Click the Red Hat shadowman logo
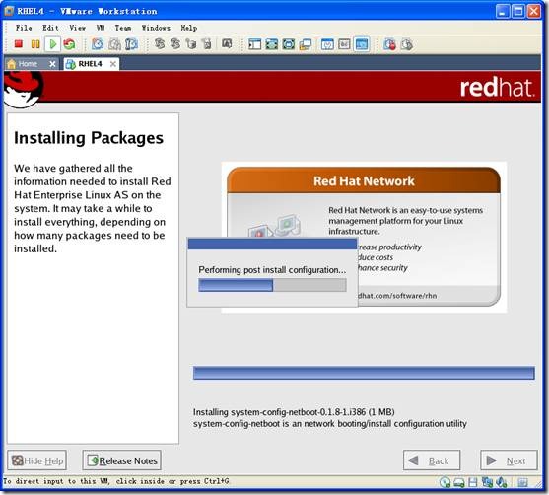The image size is (549, 495). (23, 89)
